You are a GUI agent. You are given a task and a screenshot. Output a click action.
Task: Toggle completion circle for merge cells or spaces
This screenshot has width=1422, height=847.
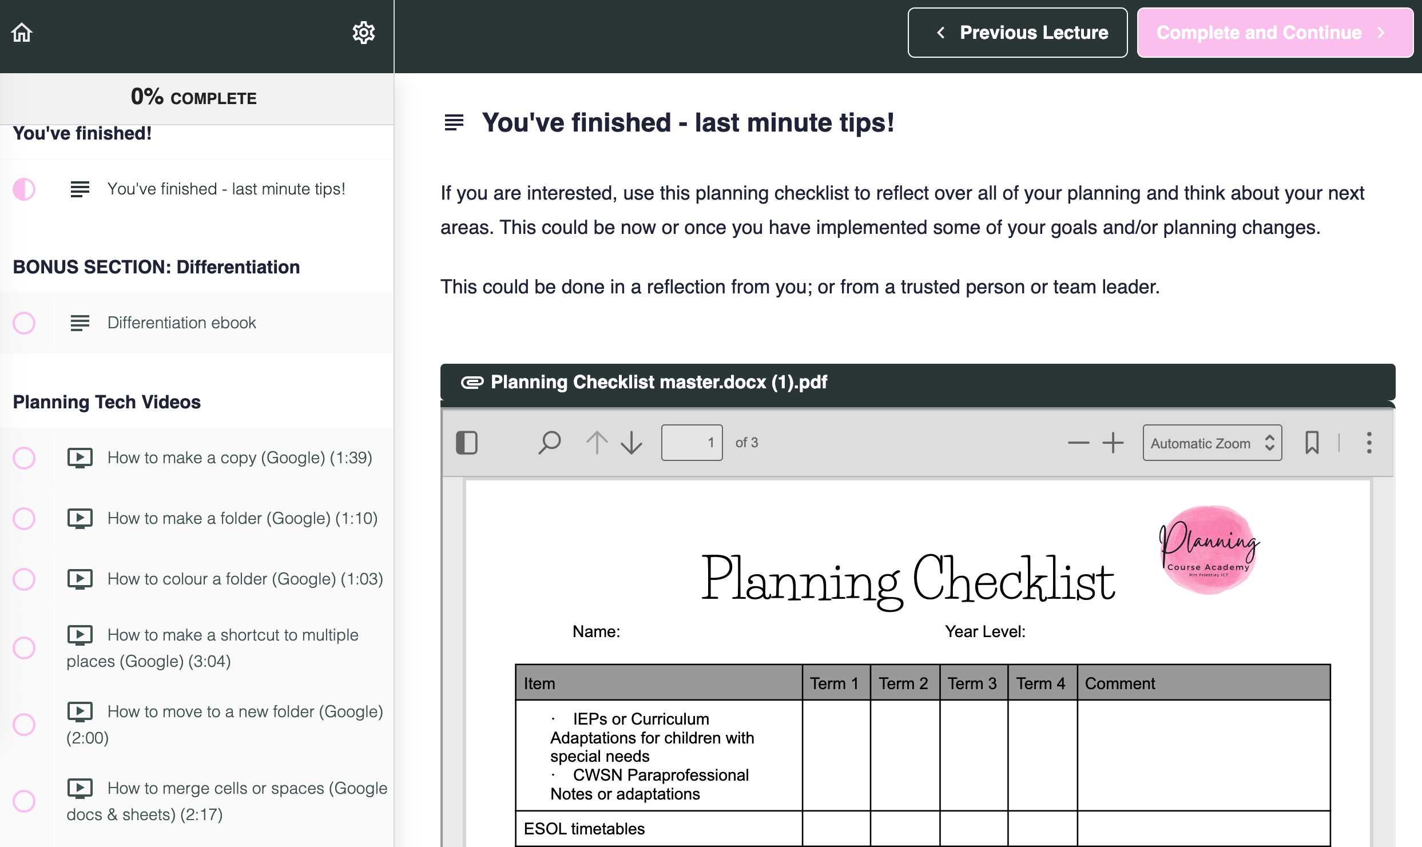point(24,801)
